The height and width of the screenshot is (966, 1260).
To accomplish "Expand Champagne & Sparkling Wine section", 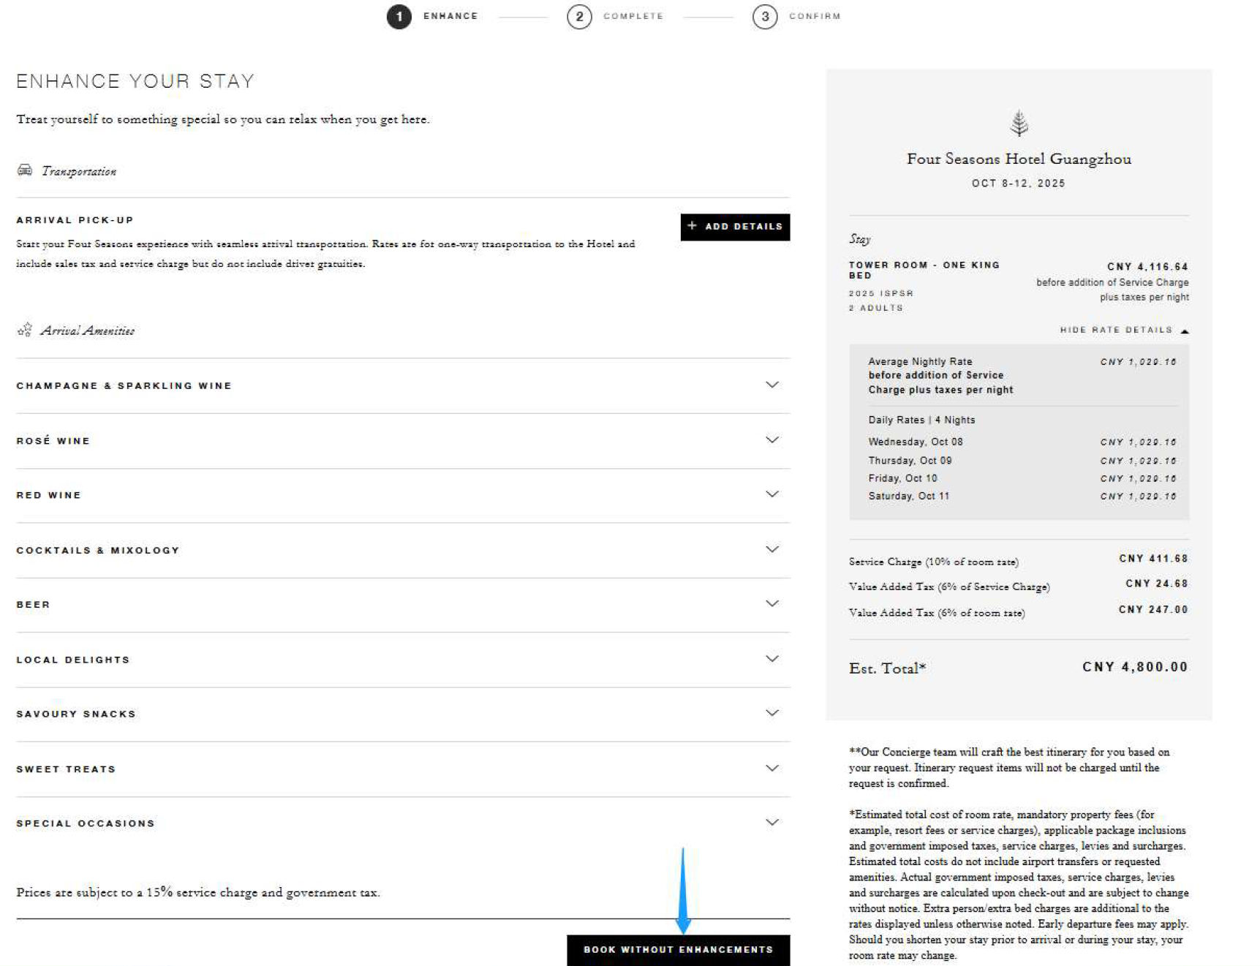I will (403, 385).
